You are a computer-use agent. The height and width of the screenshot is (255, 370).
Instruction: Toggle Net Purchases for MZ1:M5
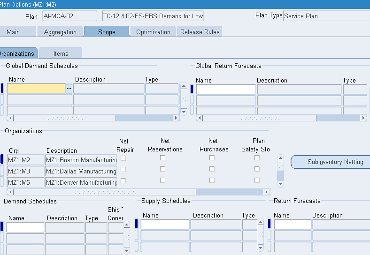[212, 180]
